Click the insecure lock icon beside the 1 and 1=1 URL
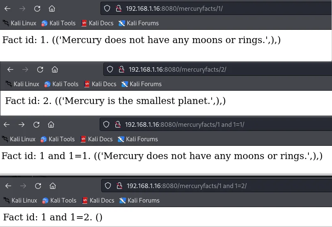Viewport: 332px width, 227px height. (118, 125)
